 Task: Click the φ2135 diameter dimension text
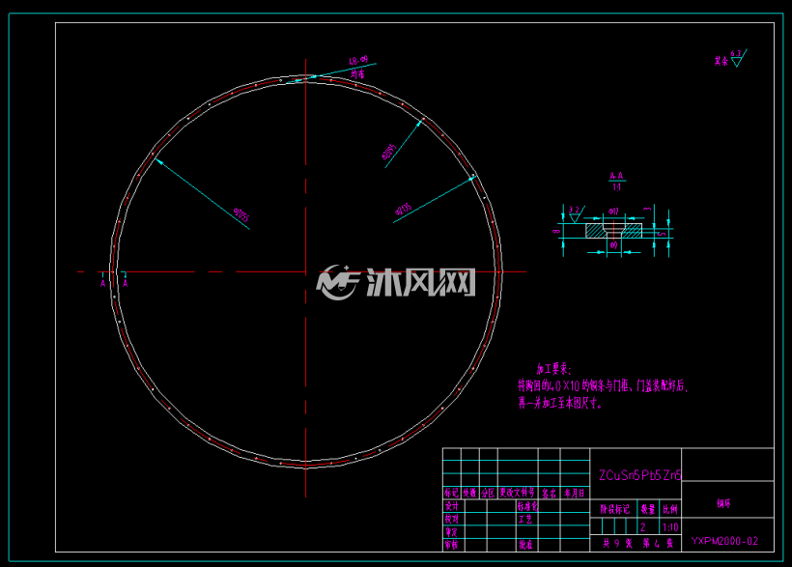[x=404, y=210]
